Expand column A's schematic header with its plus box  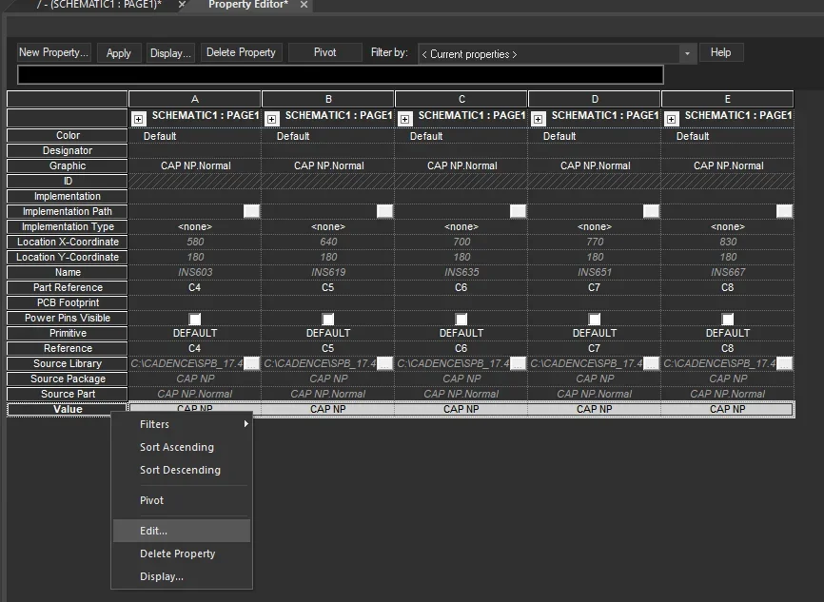(138, 118)
